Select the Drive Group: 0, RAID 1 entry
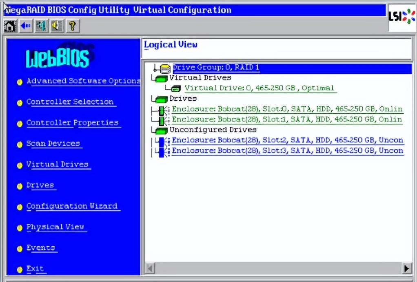The width and height of the screenshot is (417, 282). 216,68
